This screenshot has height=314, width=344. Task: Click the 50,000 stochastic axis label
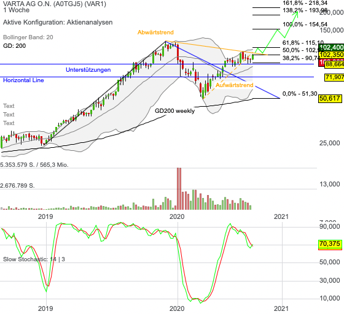[329, 262]
